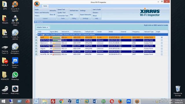Sort by the Signal (dBm) column header
This screenshot has height=104, width=185.
point(55,32)
